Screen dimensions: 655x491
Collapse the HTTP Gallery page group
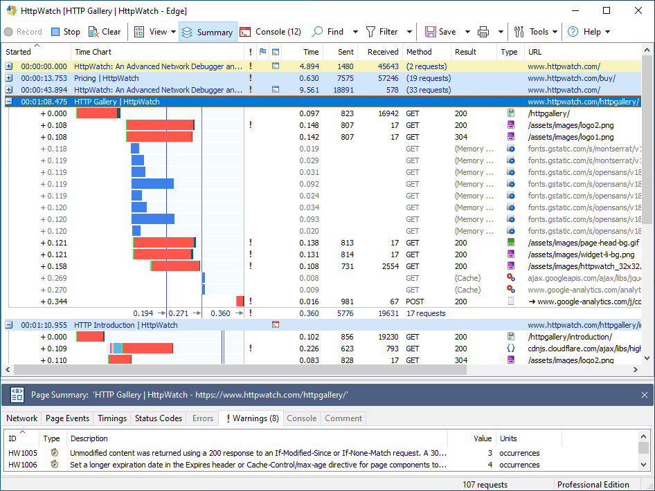(9, 102)
